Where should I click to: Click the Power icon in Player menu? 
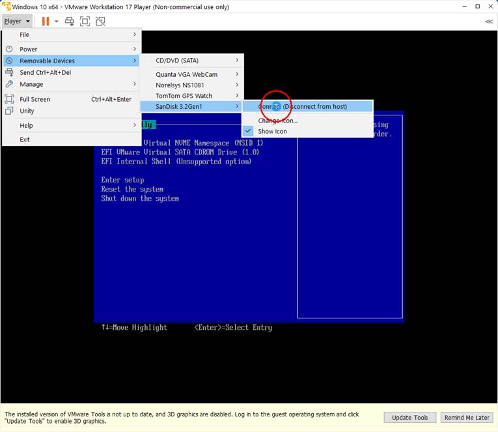point(9,49)
